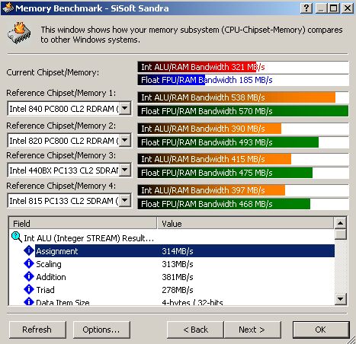Select the Scaling row

pyautogui.click(x=172, y=264)
